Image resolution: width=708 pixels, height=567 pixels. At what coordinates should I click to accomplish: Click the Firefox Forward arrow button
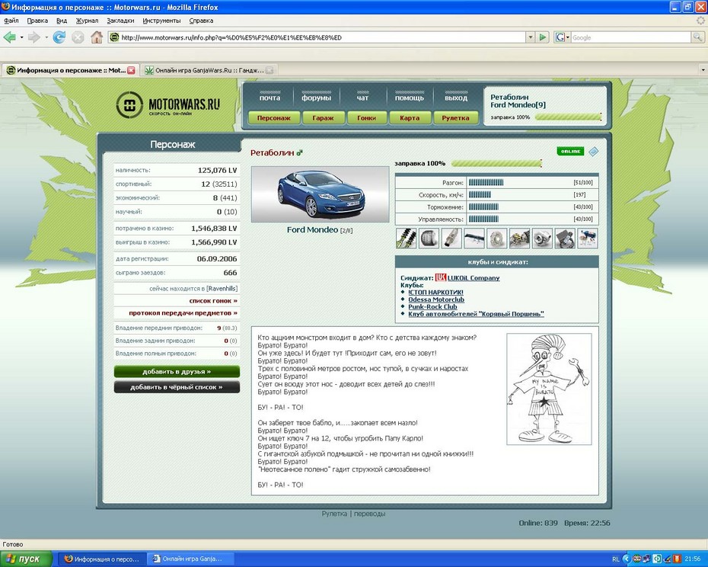tap(33, 37)
